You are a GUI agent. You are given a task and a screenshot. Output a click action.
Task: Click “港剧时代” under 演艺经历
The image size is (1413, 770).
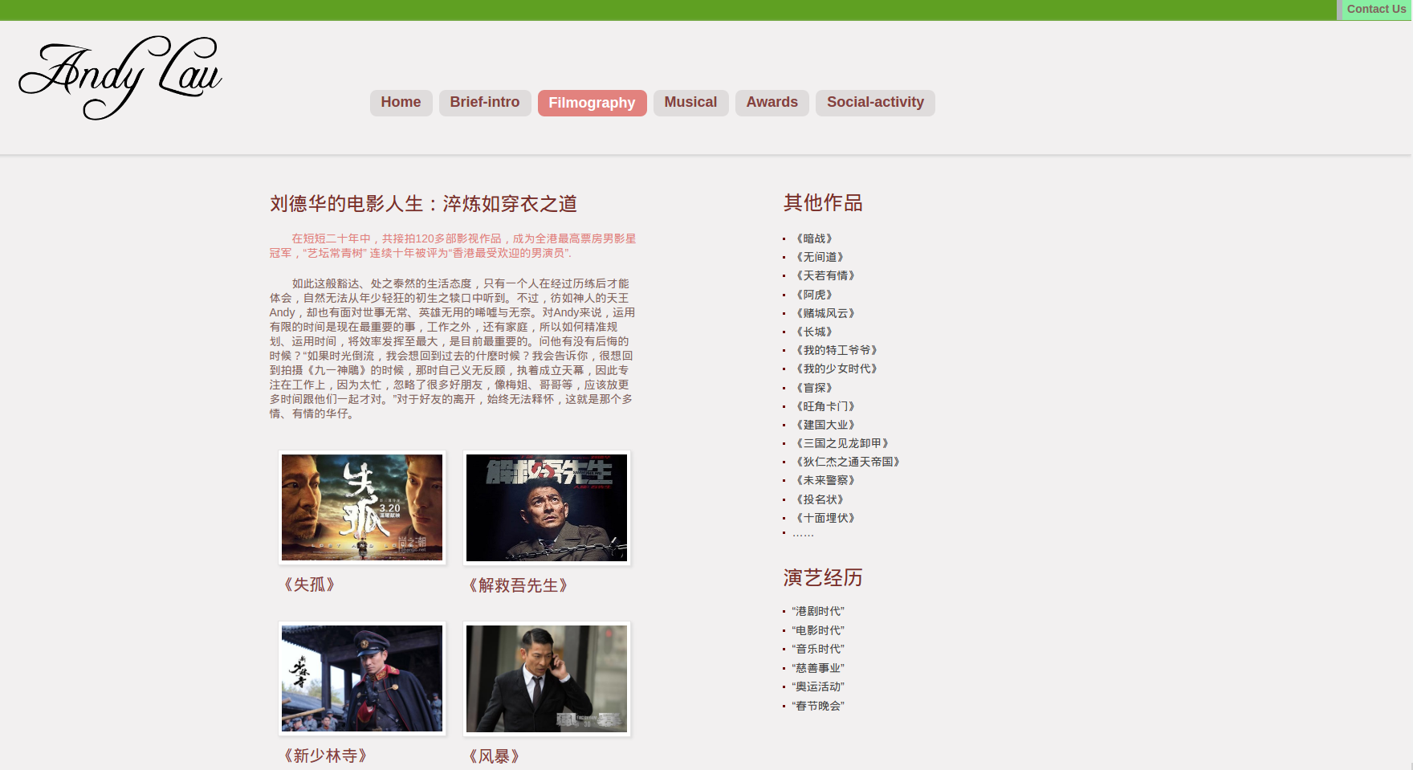coord(818,611)
